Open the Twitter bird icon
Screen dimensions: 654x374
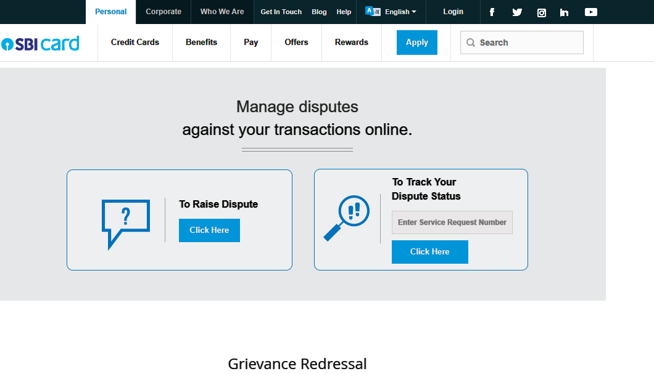click(x=517, y=12)
